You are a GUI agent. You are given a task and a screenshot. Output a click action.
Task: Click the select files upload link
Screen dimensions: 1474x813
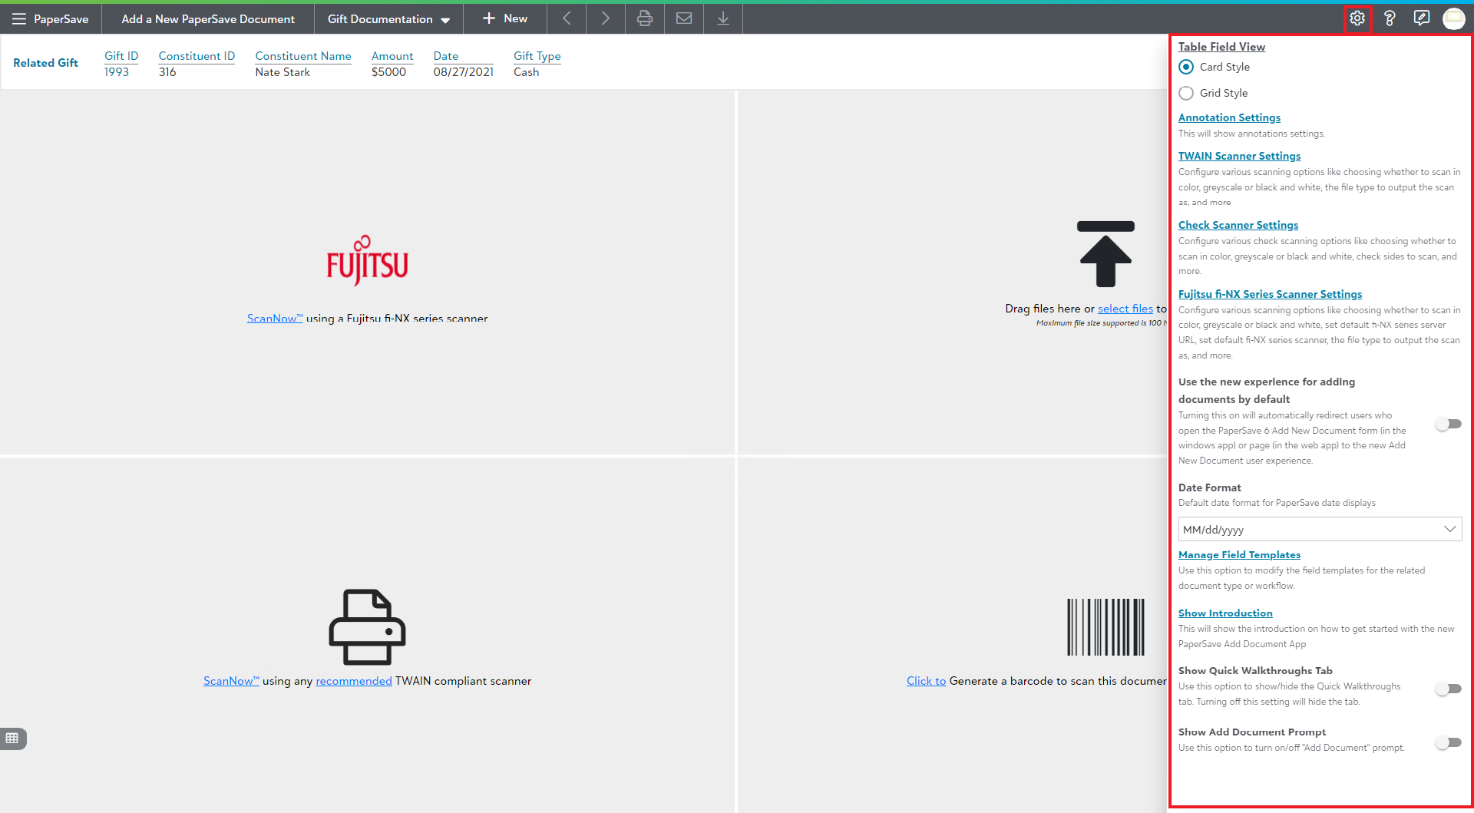(1125, 309)
